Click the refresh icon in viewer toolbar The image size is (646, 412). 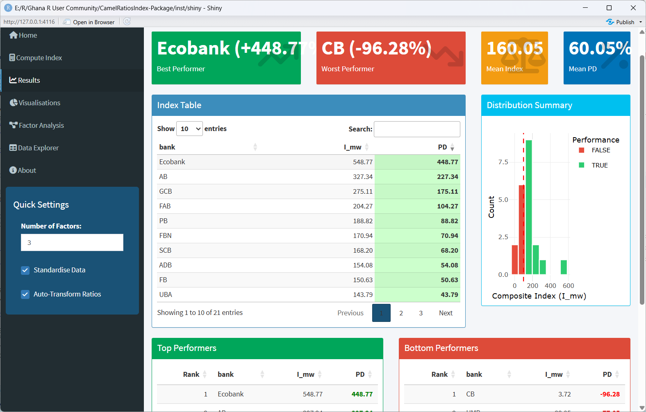tap(127, 22)
